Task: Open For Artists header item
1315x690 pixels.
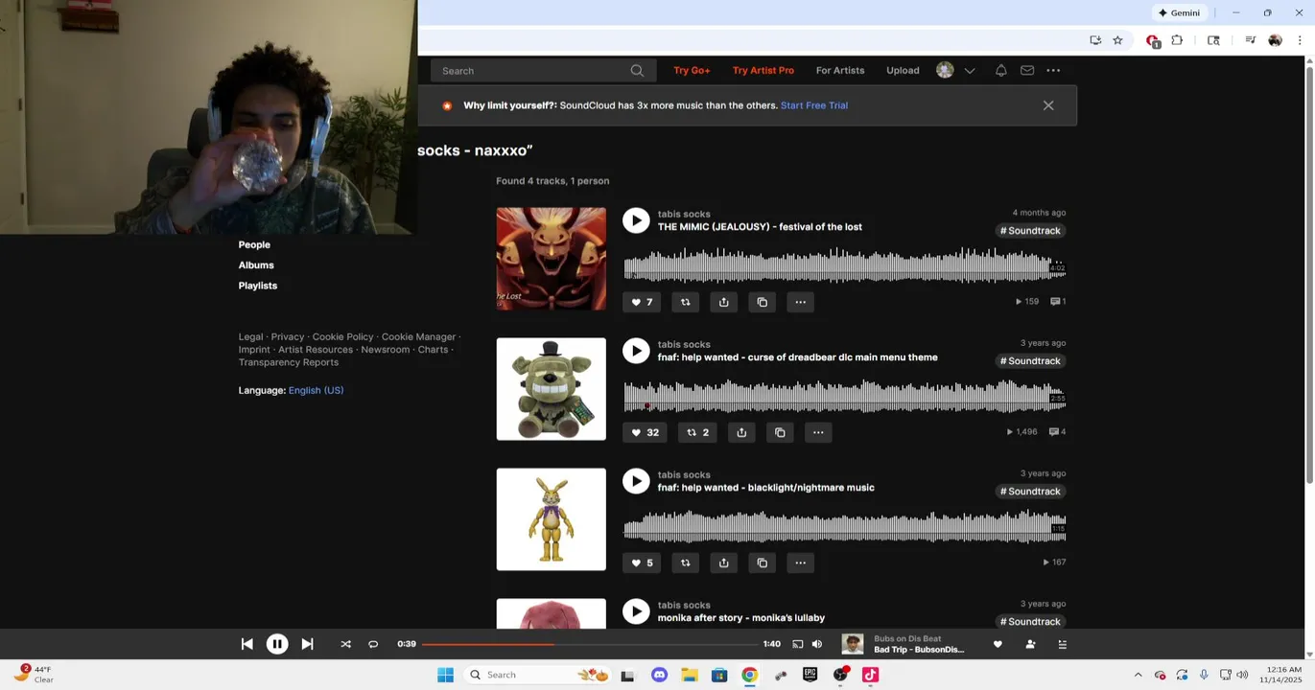Action: [840, 71]
